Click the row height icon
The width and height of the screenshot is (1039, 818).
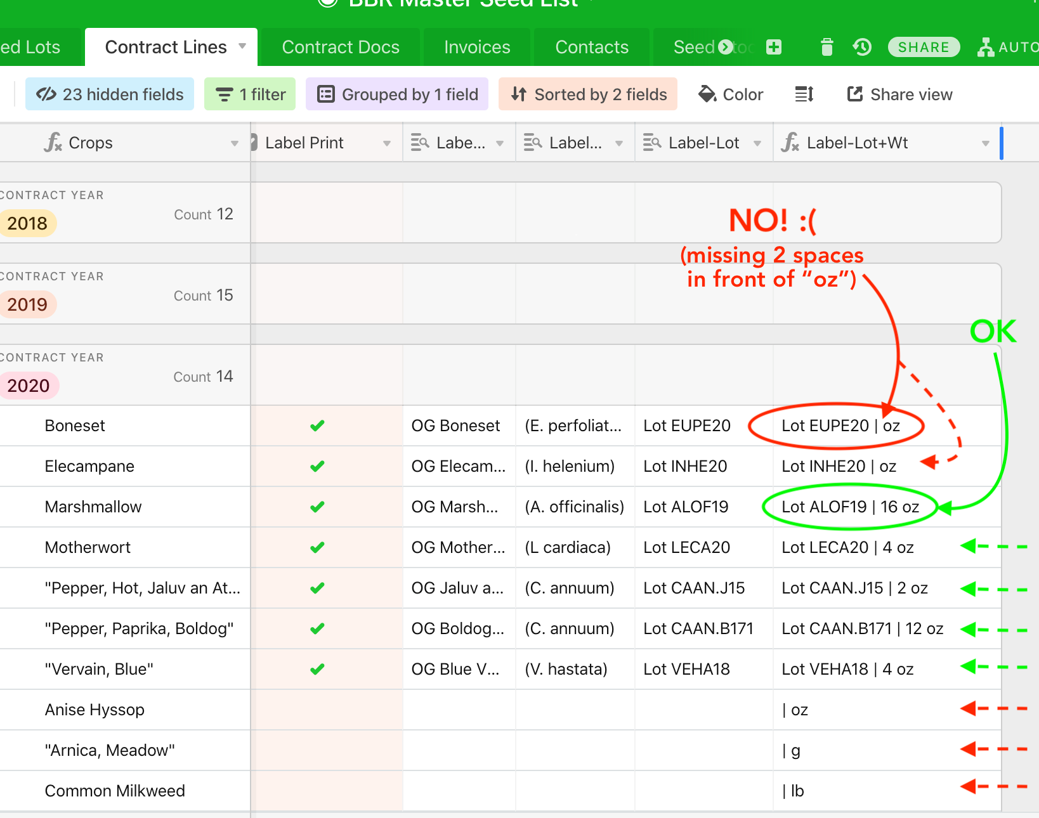pyautogui.click(x=804, y=94)
